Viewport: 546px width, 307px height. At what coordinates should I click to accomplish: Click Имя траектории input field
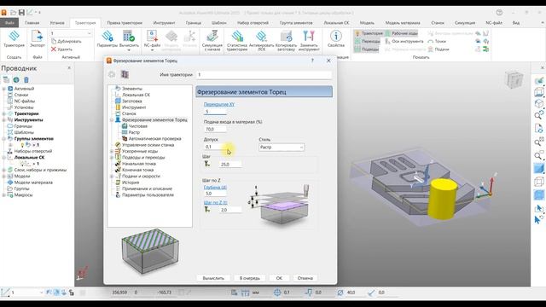(x=264, y=74)
